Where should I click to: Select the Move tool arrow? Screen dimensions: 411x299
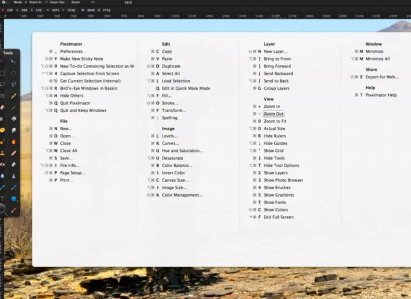[x=13, y=62]
